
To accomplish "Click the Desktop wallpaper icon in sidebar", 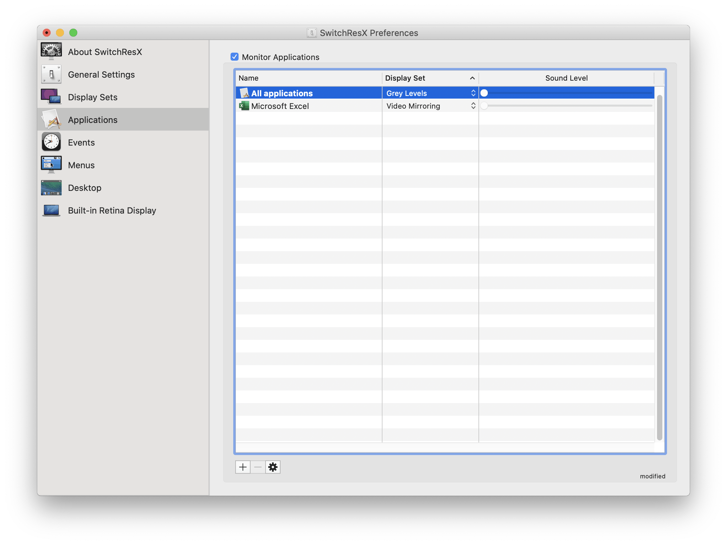I will click(51, 188).
